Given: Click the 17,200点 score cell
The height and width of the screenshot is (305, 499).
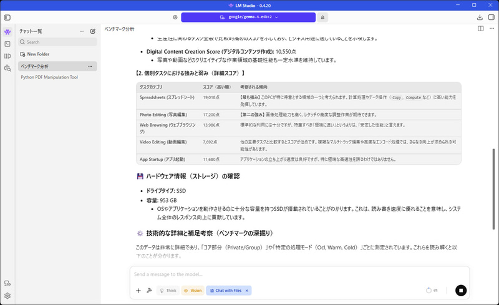Looking at the screenshot, I should [x=211, y=115].
